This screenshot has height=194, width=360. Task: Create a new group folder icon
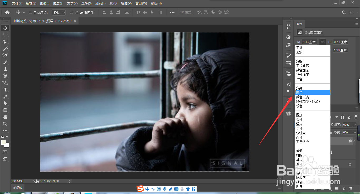pyautogui.click(x=337, y=188)
